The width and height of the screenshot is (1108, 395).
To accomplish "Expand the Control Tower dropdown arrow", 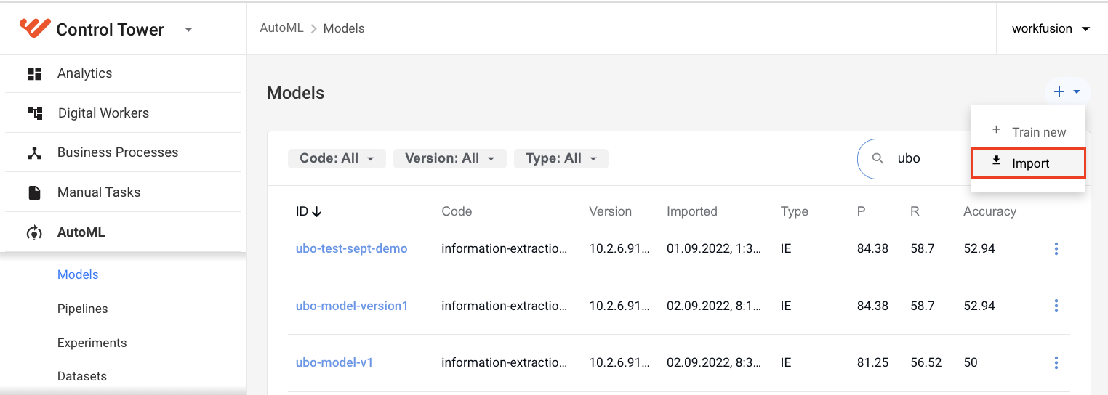I will click(188, 30).
